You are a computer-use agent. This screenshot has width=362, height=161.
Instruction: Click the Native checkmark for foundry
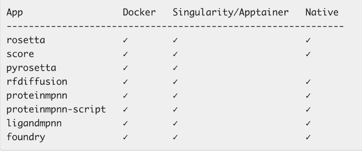pos(308,137)
